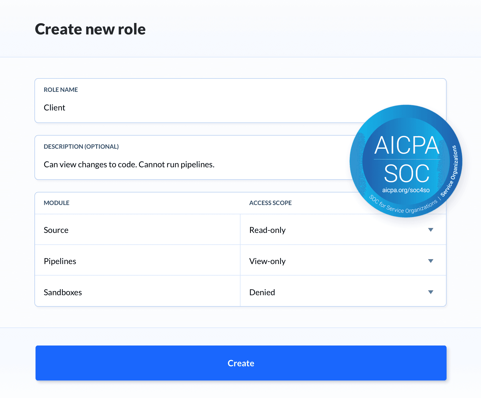Click the MODULE column header
The width and height of the screenshot is (481, 398).
(57, 203)
